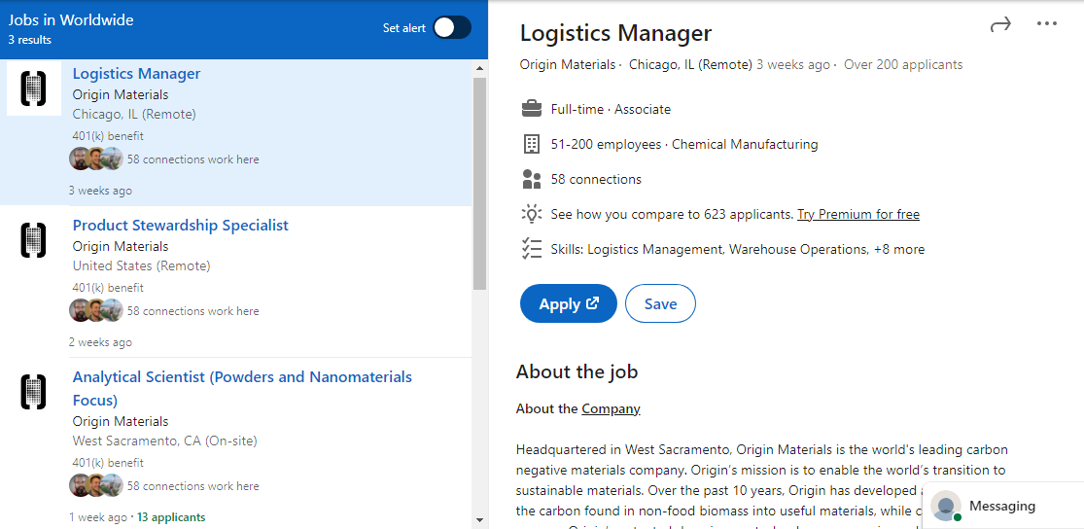Click connection avatars on Logistics Manager card
This screenshot has height=529, width=1084.
pos(96,159)
